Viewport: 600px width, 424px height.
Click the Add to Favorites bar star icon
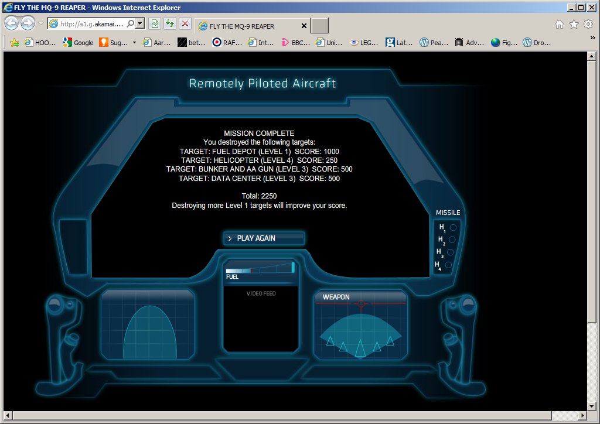tap(15, 42)
